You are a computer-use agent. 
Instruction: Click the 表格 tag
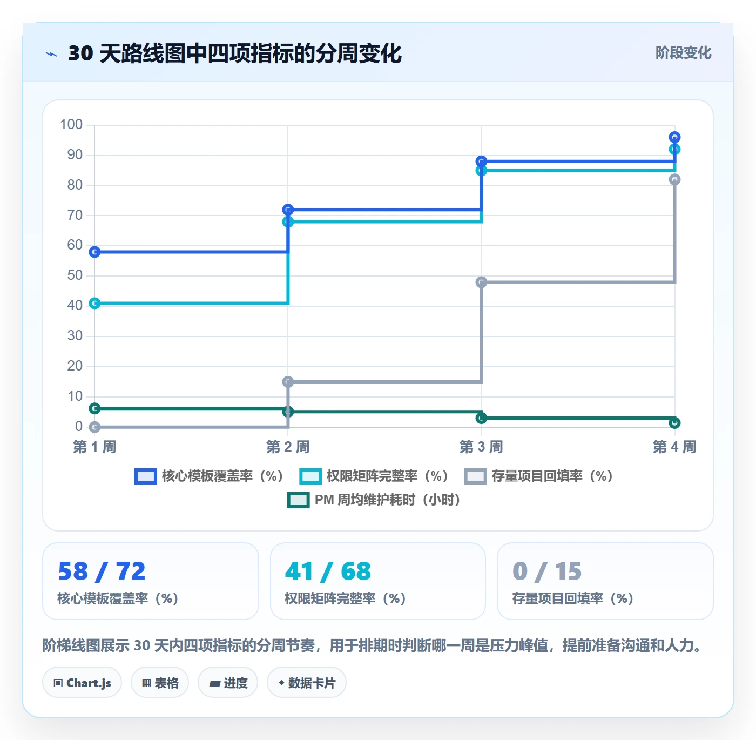tap(160, 683)
